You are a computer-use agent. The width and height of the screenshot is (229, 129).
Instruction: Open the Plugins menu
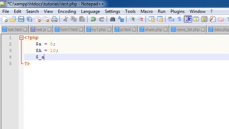(x=177, y=11)
